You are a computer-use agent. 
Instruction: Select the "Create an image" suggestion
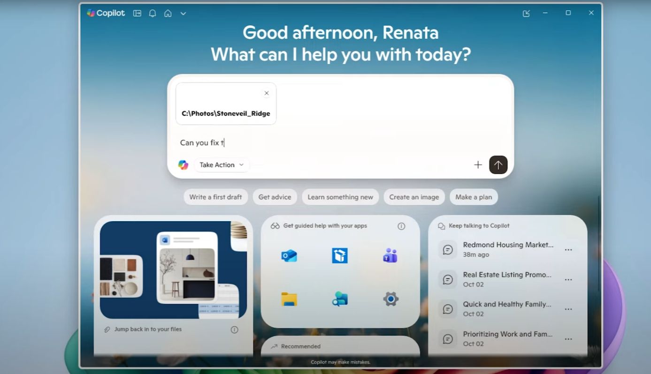(x=414, y=197)
